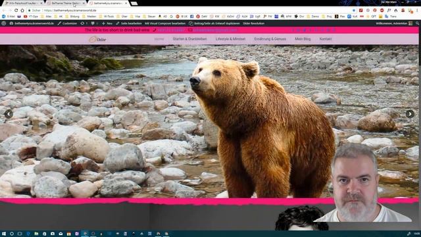This screenshot has height=237, width=421.
Task: Open the Steuer bookmarks folder
Action: [149, 16]
